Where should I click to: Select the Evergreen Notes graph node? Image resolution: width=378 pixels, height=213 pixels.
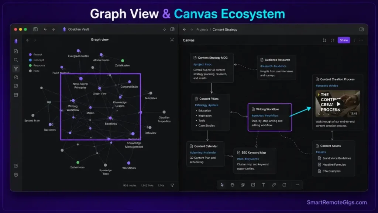tap(78, 51)
